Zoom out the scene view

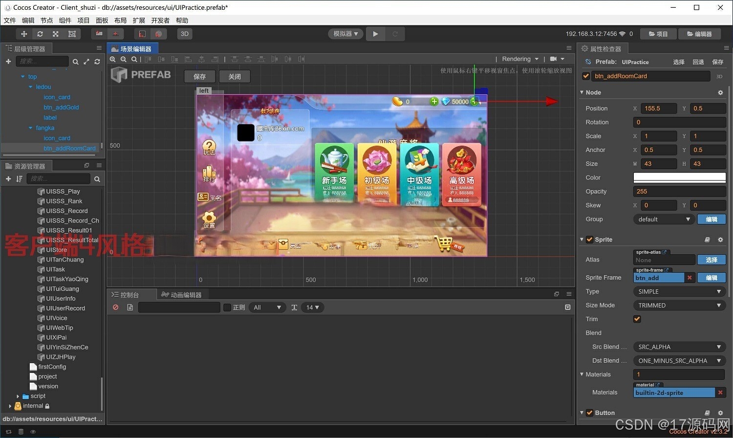(124, 59)
